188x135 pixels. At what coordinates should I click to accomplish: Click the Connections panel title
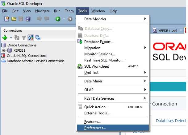(13, 30)
